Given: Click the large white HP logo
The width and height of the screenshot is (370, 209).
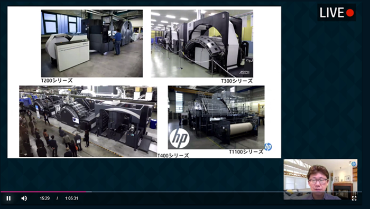Looking at the screenshot, I should [179, 138].
